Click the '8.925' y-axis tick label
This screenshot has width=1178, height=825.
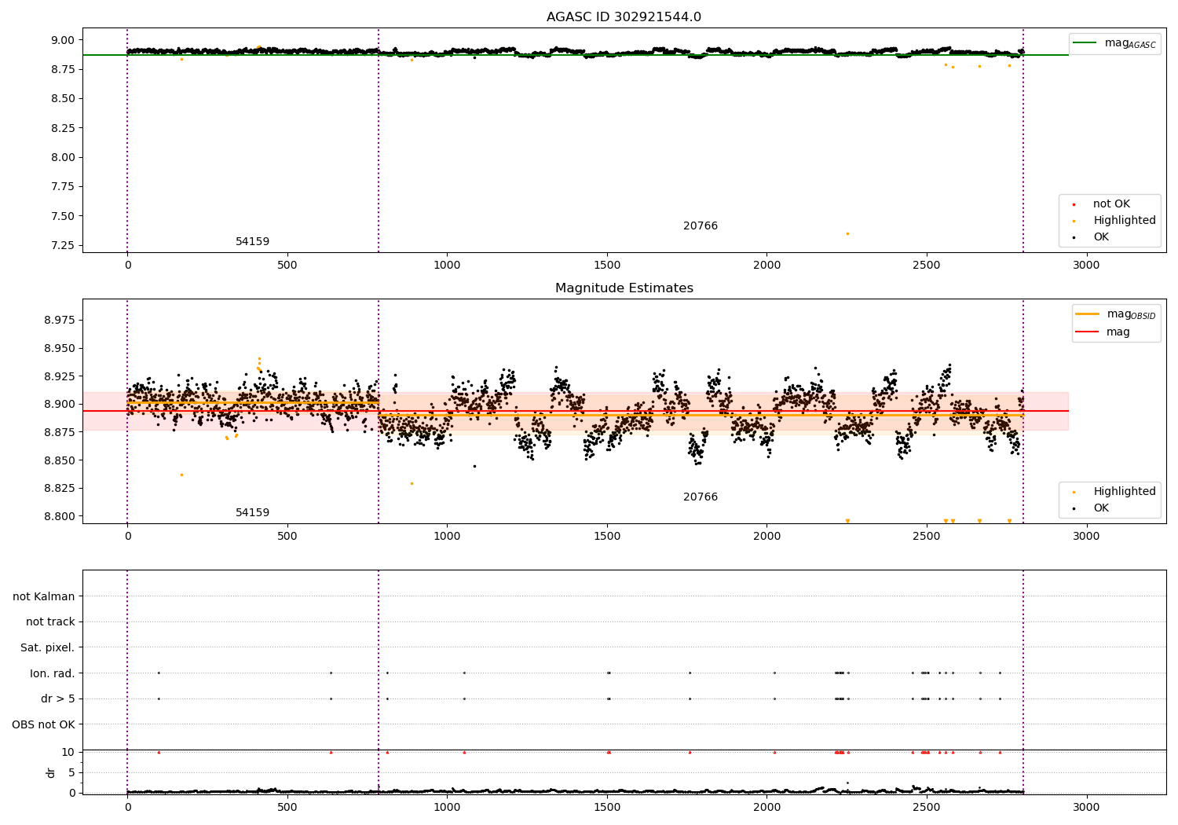pos(60,376)
